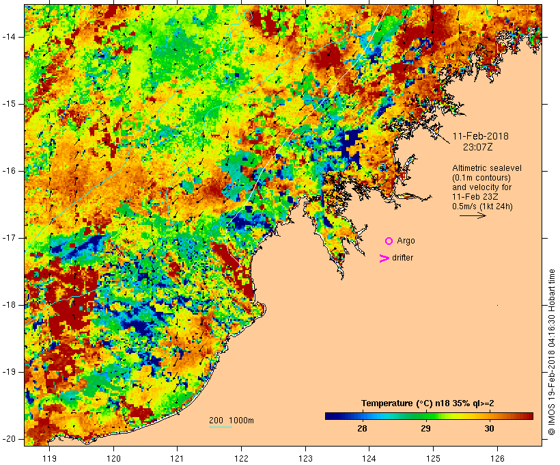The width and height of the screenshot is (560, 465).
Task: Click the '23:07Z' time label
Action: pyautogui.click(x=478, y=147)
